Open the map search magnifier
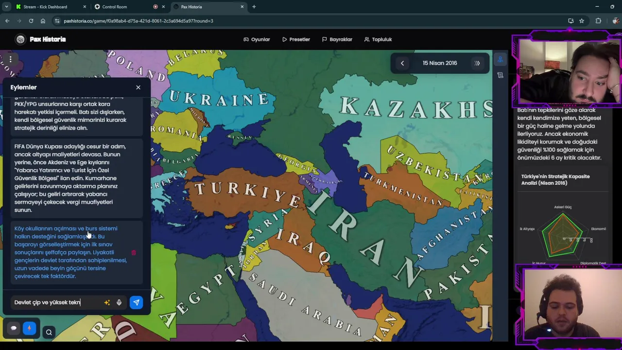This screenshot has height=350, width=622. (x=49, y=332)
